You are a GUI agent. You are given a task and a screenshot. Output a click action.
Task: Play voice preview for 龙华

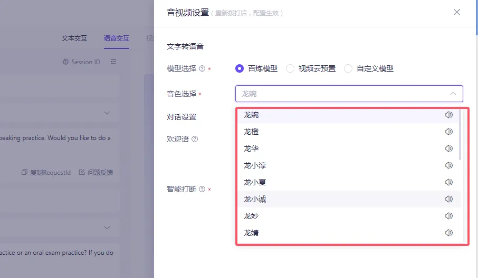449,148
